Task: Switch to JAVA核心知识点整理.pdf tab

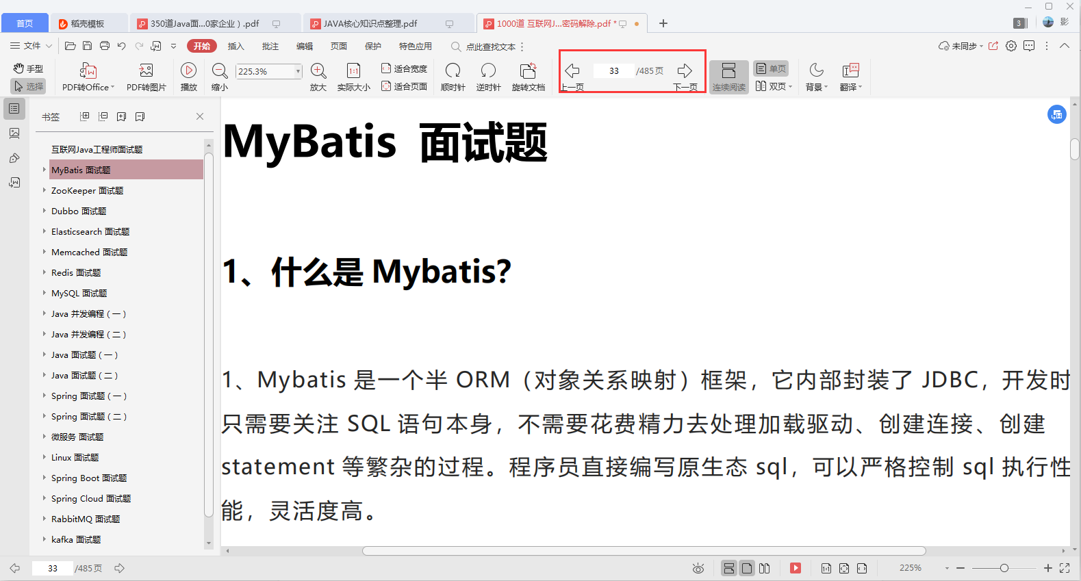Action: coord(390,23)
